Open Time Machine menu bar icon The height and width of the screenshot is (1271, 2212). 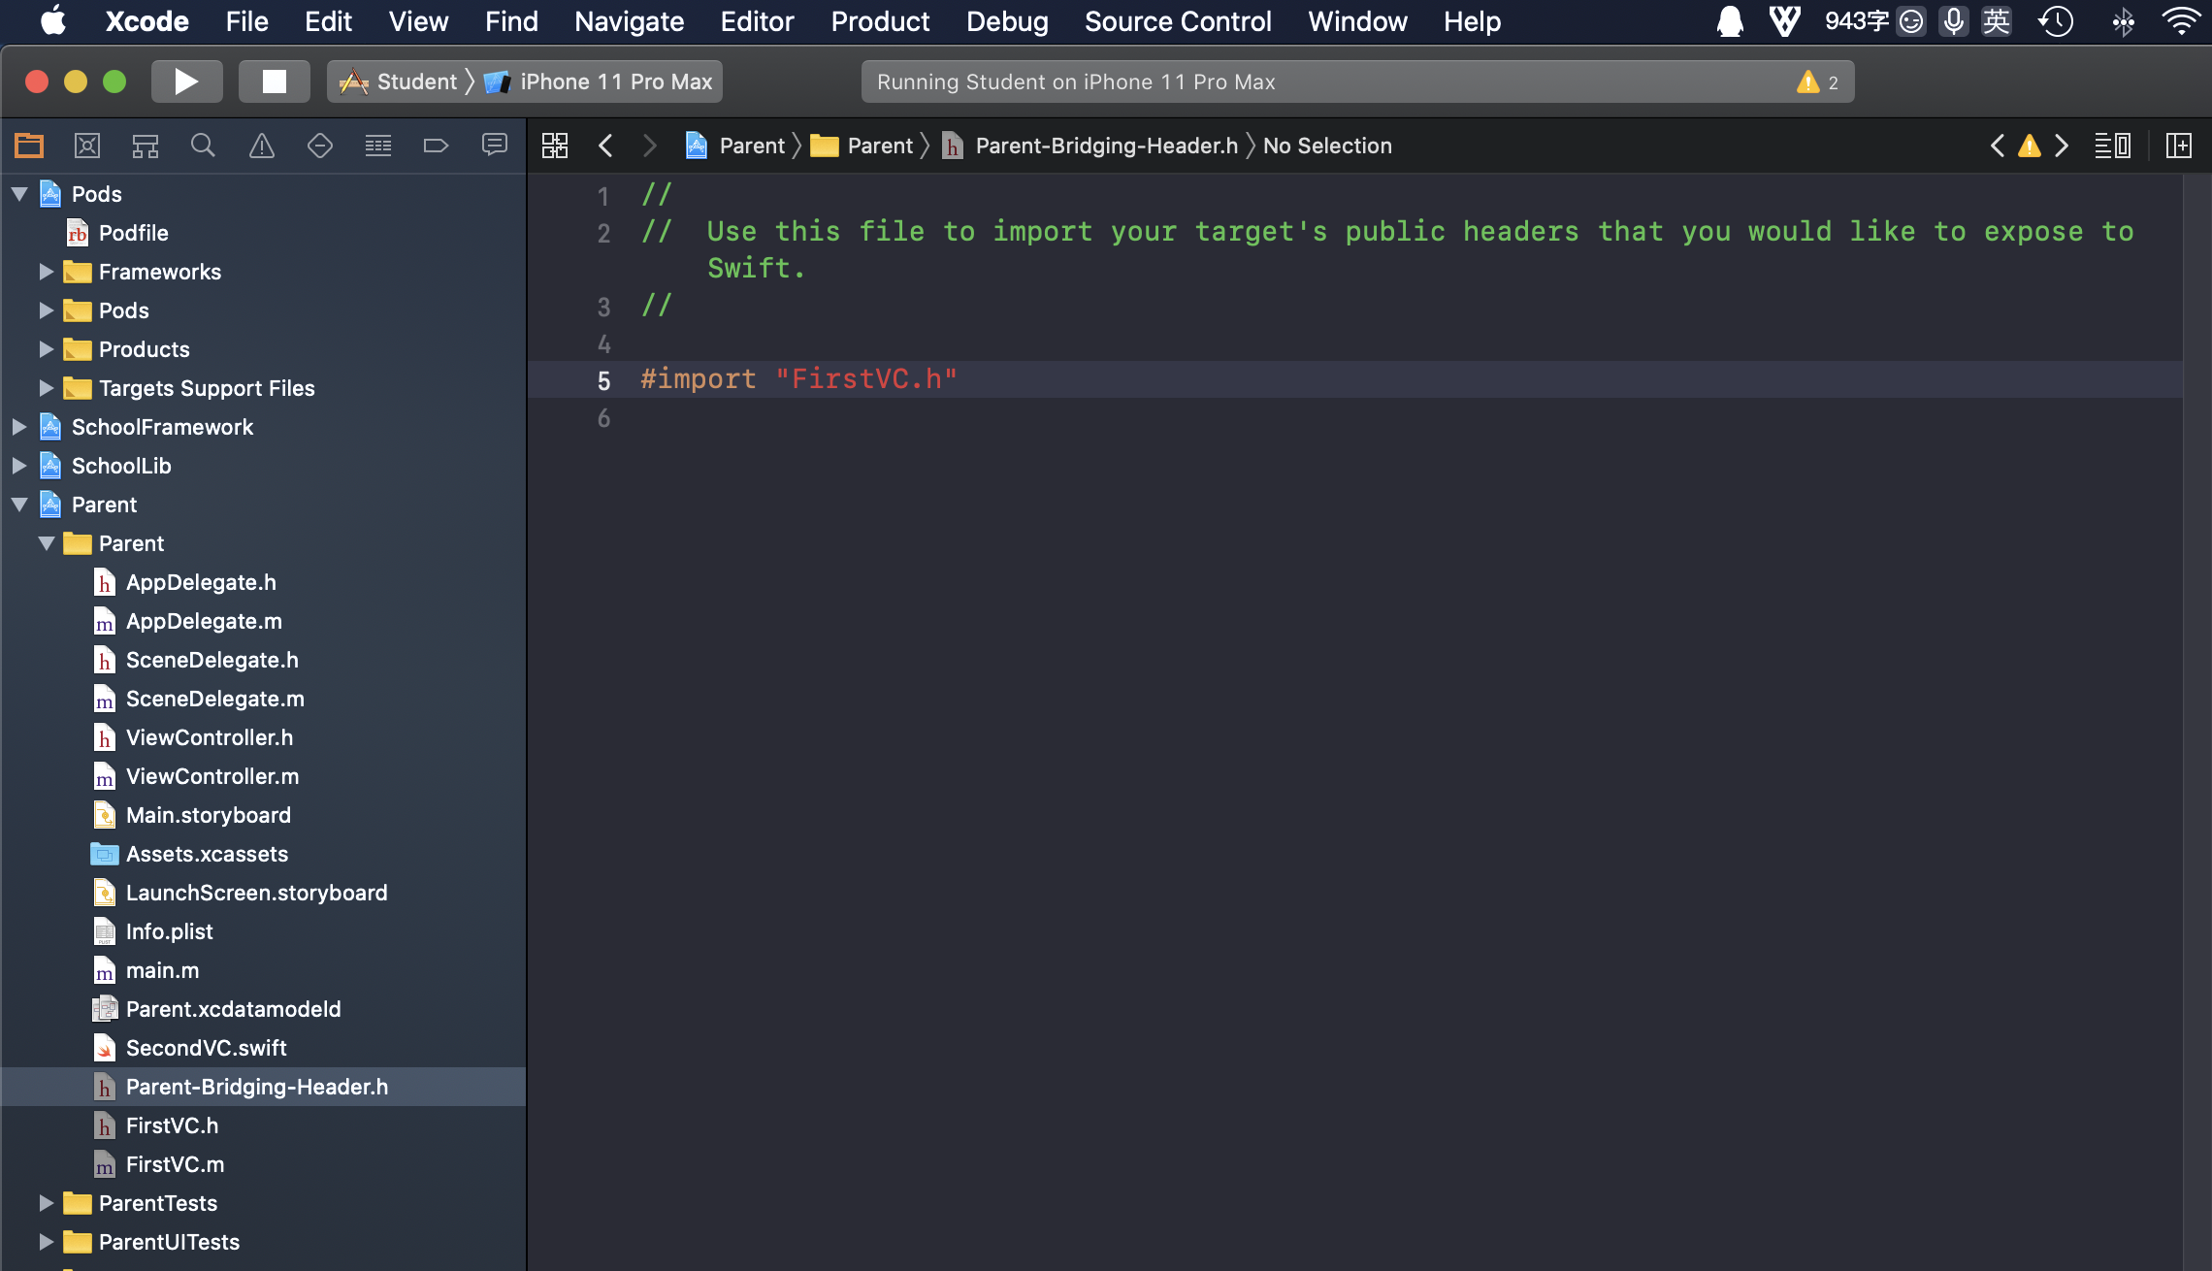click(x=2056, y=21)
